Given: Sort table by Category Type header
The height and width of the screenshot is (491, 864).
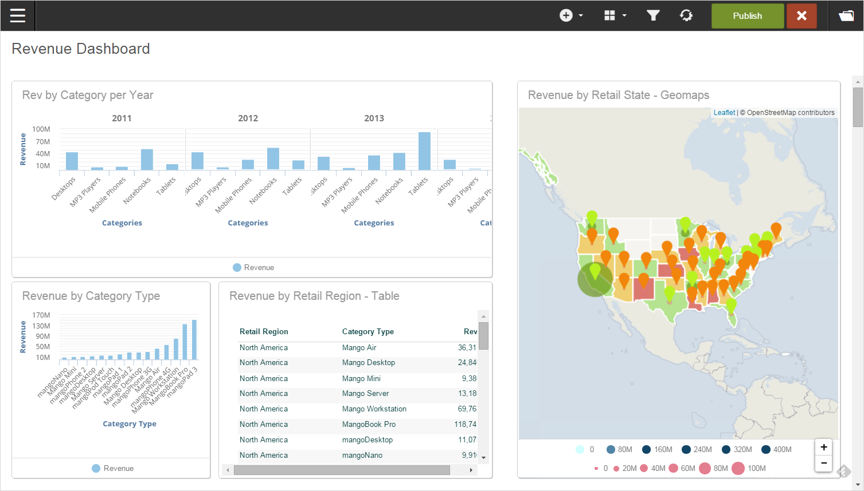Looking at the screenshot, I should click(x=368, y=331).
